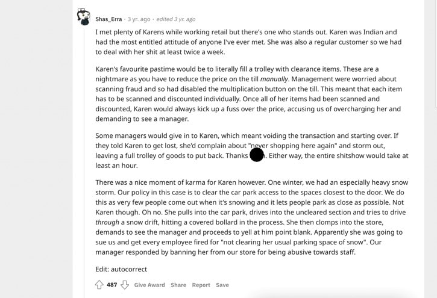Click the black redaction dot after Thanks
The width and height of the screenshot is (437, 298).
[257, 155]
